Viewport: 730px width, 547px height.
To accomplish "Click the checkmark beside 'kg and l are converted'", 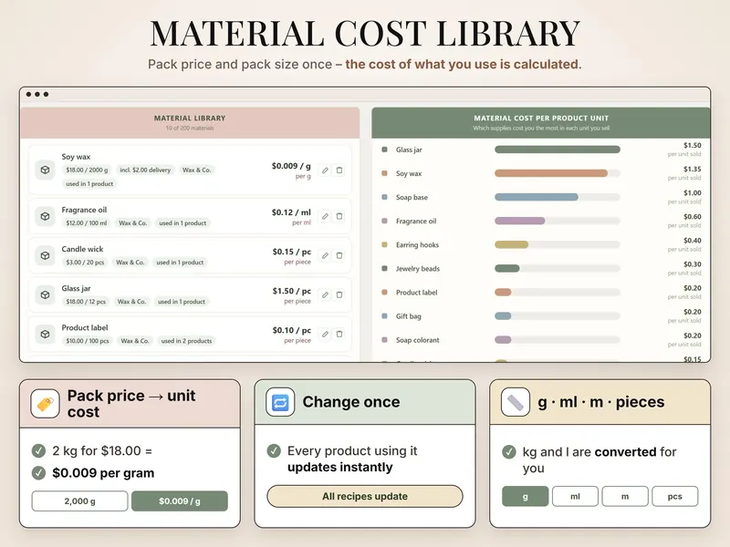I will click(x=509, y=451).
